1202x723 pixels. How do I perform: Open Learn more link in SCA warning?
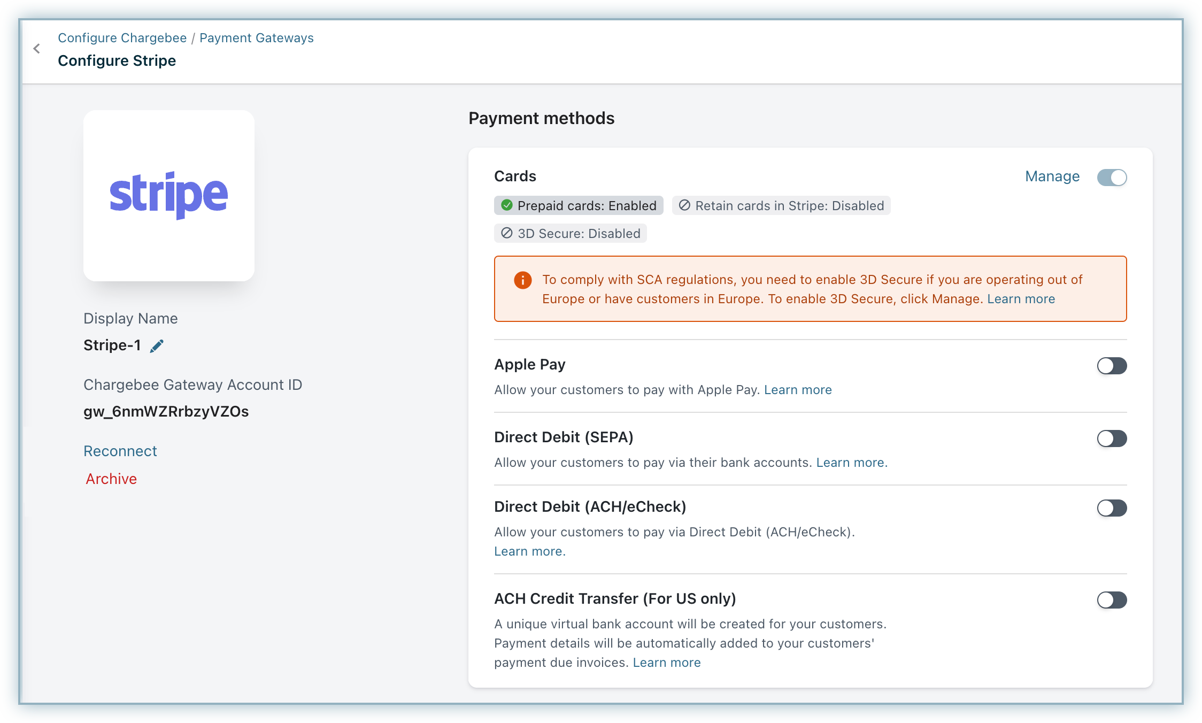1021,299
